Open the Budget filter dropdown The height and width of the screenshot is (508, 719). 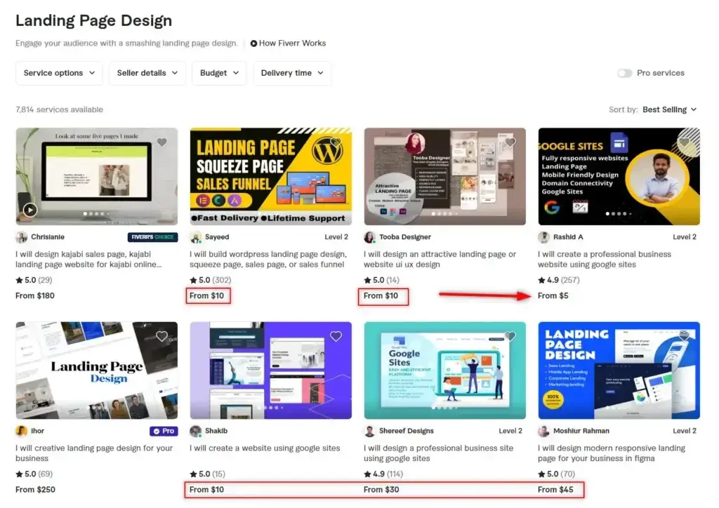pyautogui.click(x=219, y=73)
